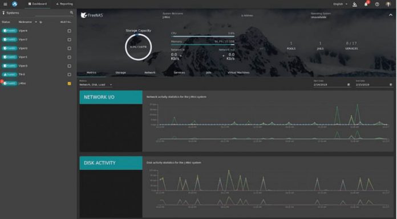Open the Dashboard tab
The image size is (397, 219).
coord(38,4)
